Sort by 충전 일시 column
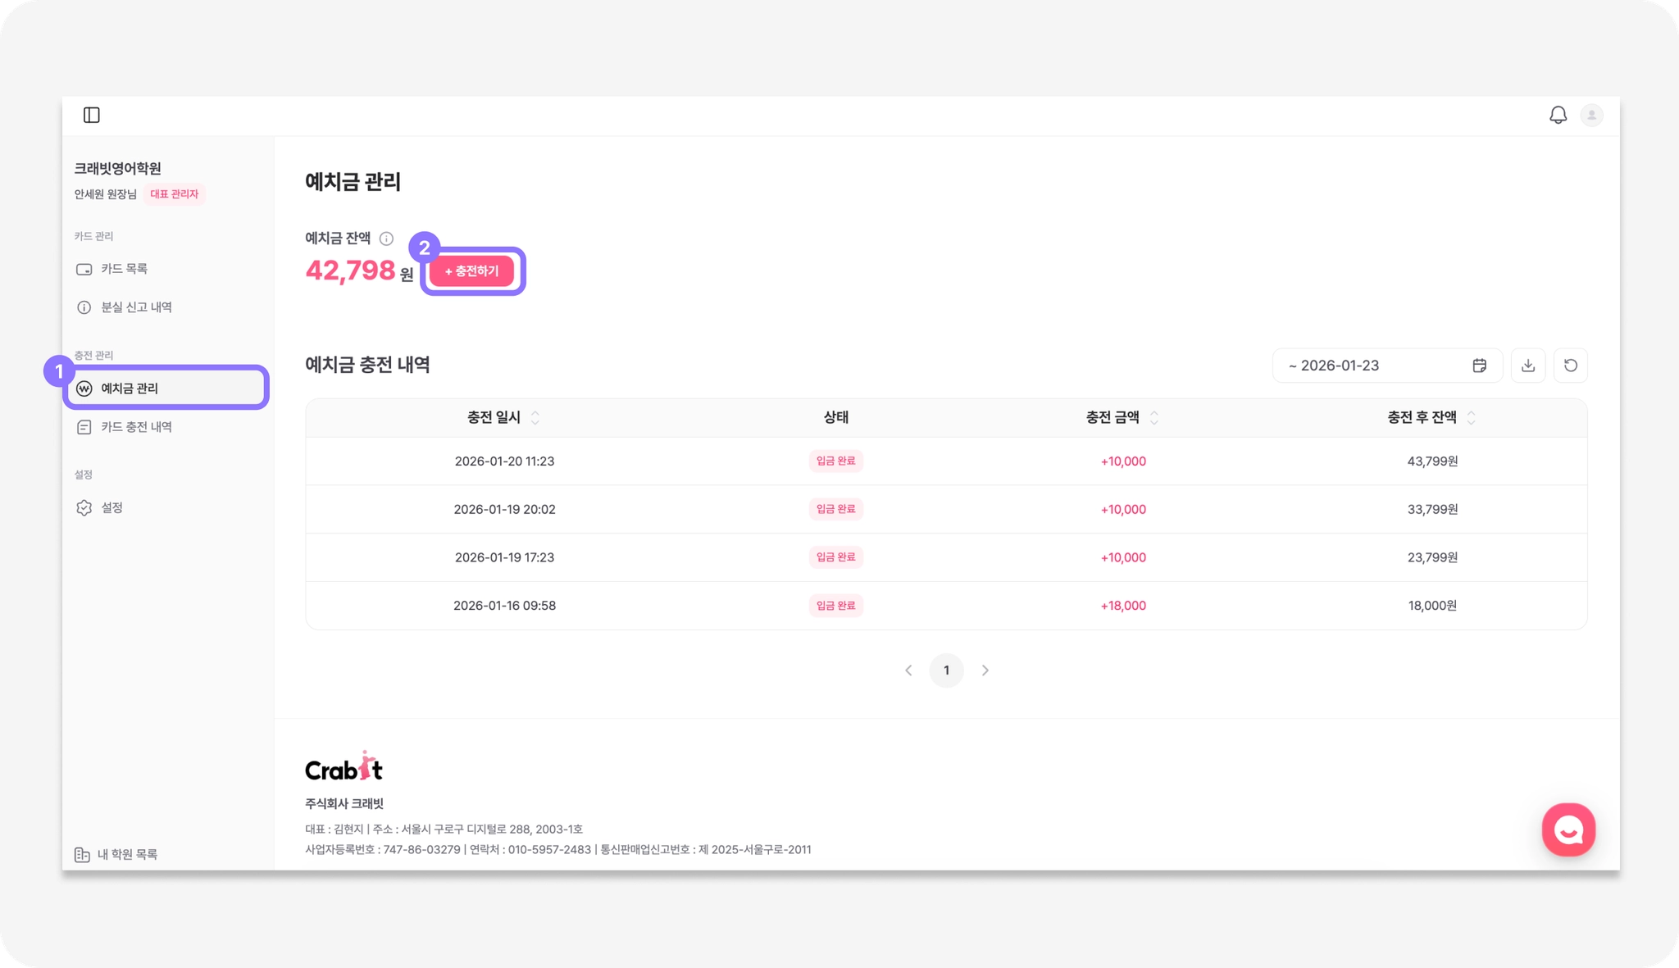The width and height of the screenshot is (1679, 968). tap(535, 418)
